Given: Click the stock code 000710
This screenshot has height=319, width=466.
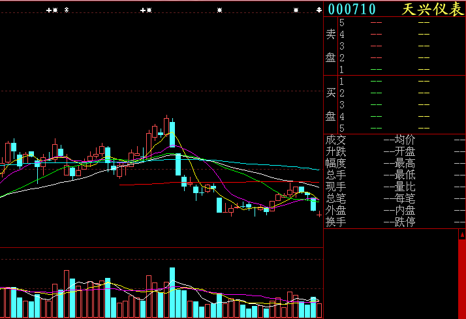Looking at the screenshot, I should click(352, 9).
